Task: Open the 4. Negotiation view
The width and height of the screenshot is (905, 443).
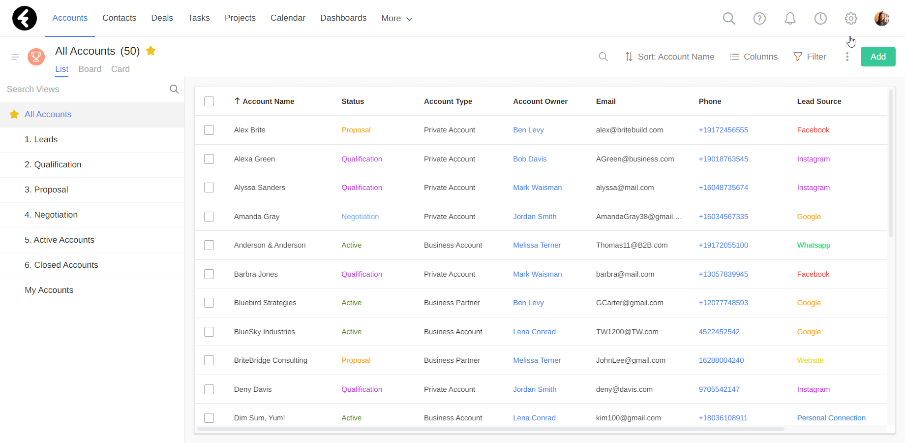Action: point(92,215)
